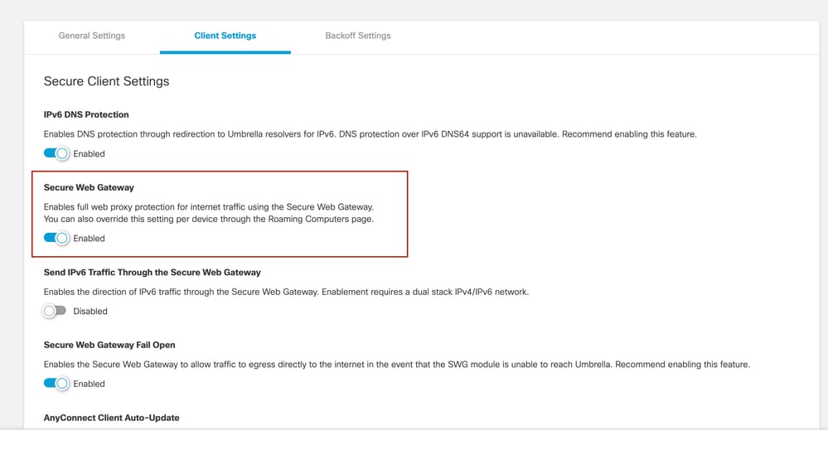The height and width of the screenshot is (455, 828).
Task: Click the Secure Web Gateway title
Action: pyautogui.click(x=89, y=187)
